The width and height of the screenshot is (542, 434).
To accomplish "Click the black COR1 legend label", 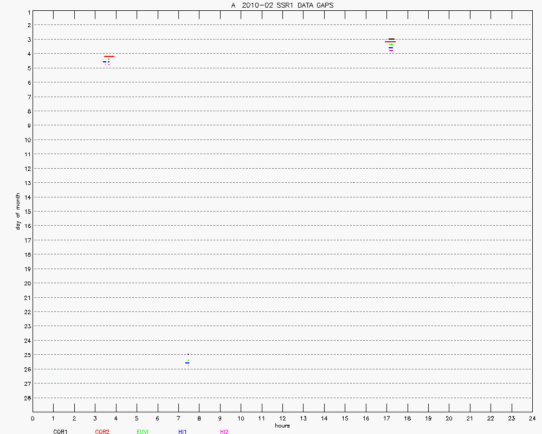I will [60, 432].
